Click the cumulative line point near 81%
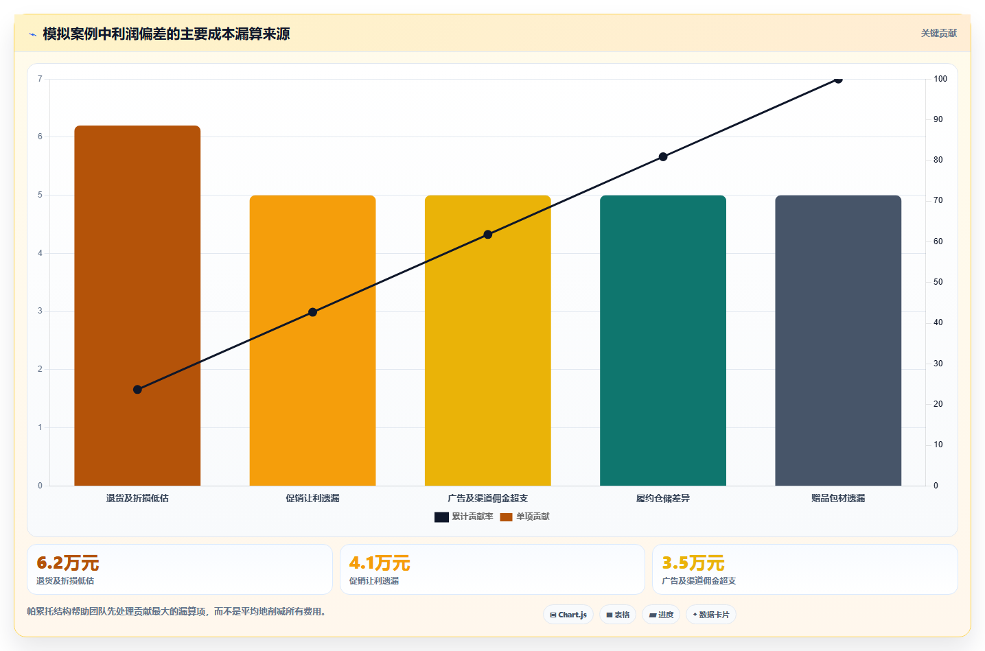Image resolution: width=985 pixels, height=651 pixels. point(663,157)
